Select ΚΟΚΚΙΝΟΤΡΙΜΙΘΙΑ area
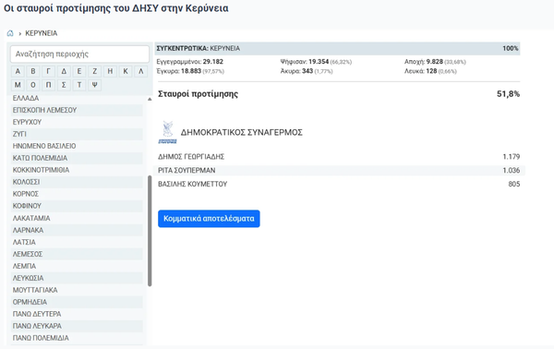Image resolution: width=554 pixels, height=349 pixels. click(x=77, y=170)
